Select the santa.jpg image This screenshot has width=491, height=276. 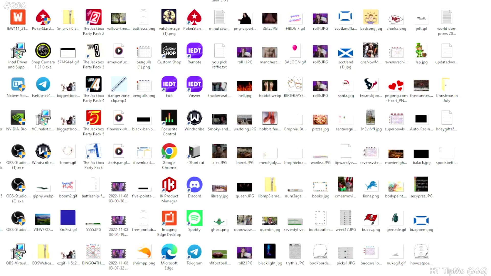point(345,85)
